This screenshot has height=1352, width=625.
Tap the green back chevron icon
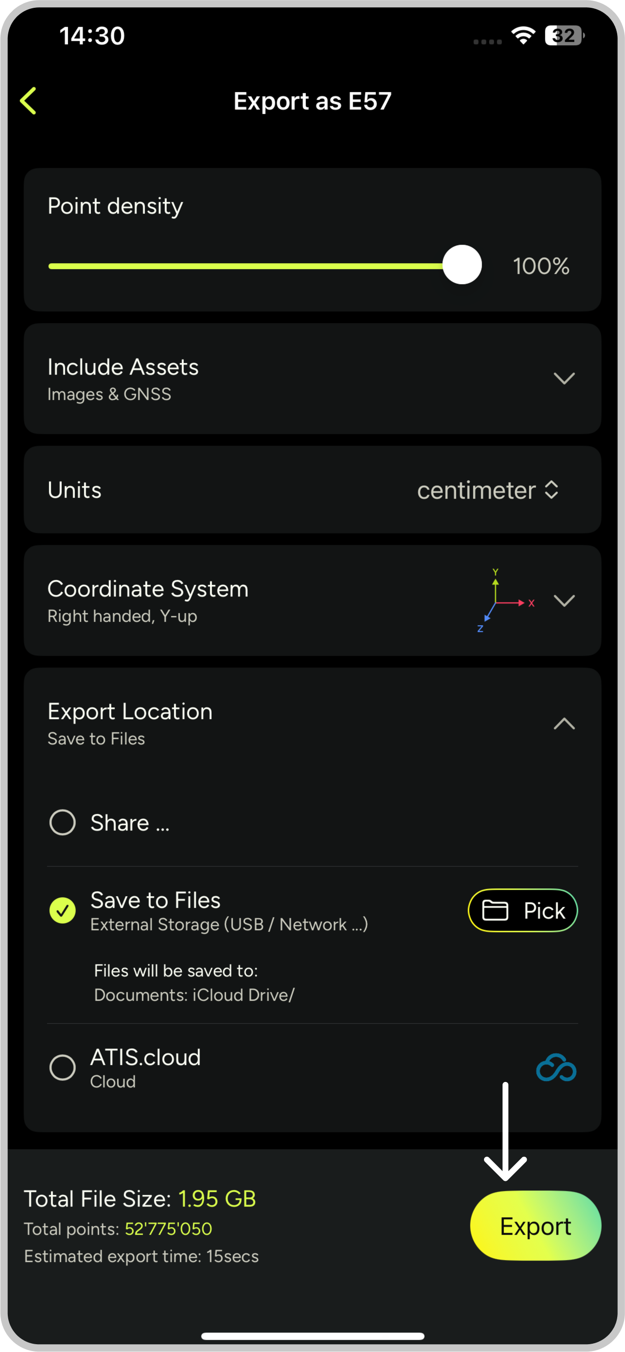click(28, 101)
